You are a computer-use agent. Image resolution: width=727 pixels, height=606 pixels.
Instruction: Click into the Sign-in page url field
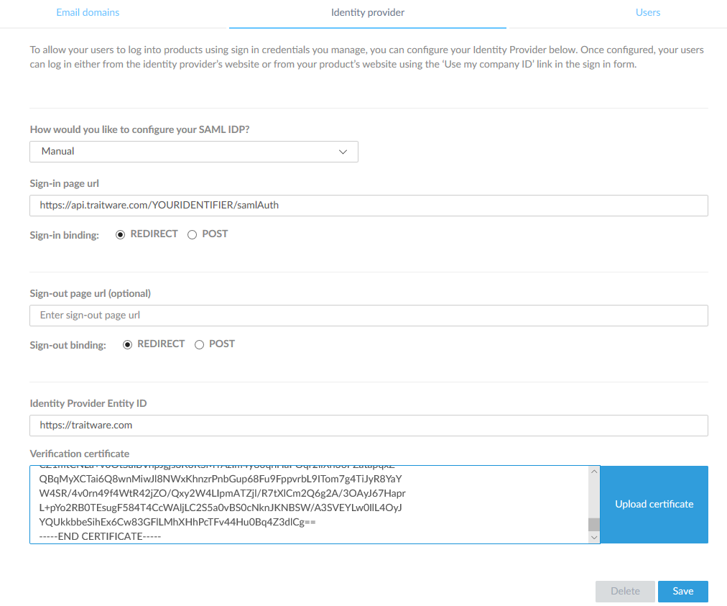(369, 206)
